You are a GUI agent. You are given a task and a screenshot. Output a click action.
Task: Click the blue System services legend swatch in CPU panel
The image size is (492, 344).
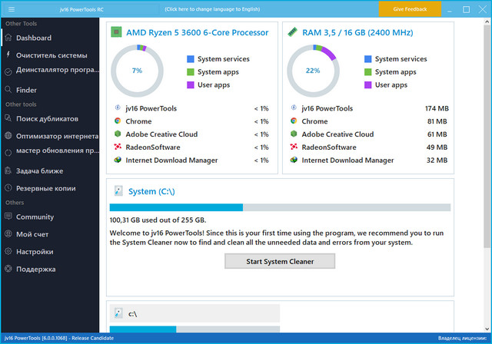pos(190,59)
